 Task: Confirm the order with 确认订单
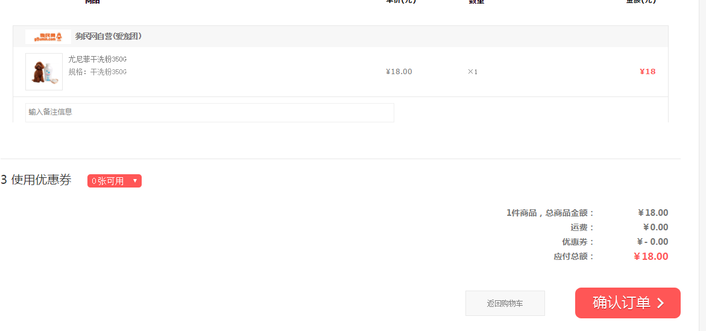click(628, 303)
